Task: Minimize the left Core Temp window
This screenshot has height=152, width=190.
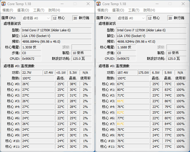Action: click(x=62, y=4)
